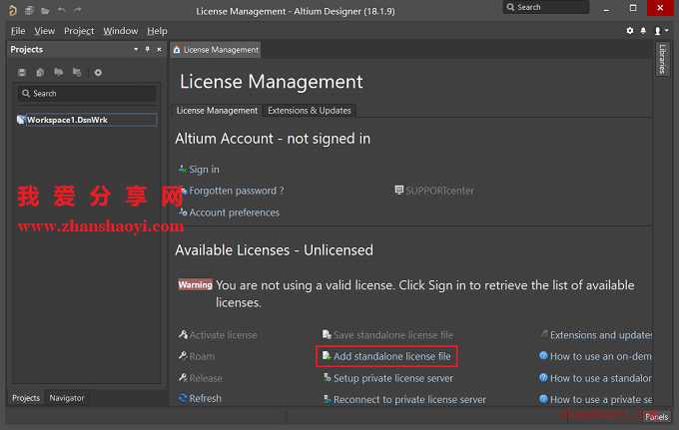Screen dimensions: 679x430
Task: Open the settings gear icon at top right
Action: coord(630,31)
